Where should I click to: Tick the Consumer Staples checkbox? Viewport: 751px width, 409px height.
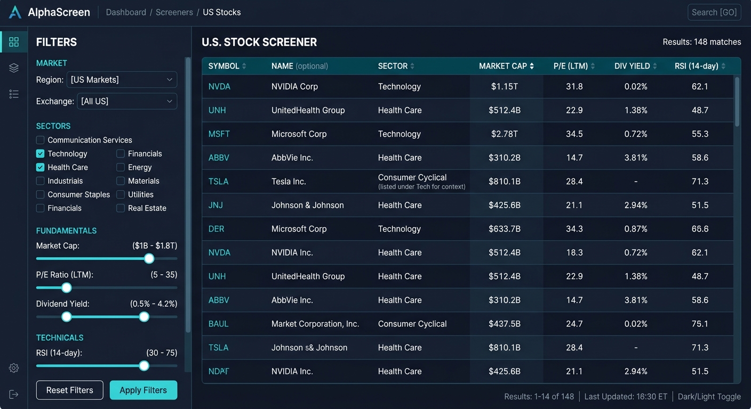pos(40,194)
